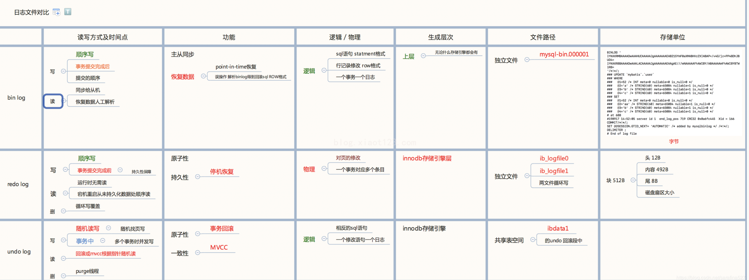
Task: Select the 多个事务时并发写 node
Action: [x=134, y=241]
